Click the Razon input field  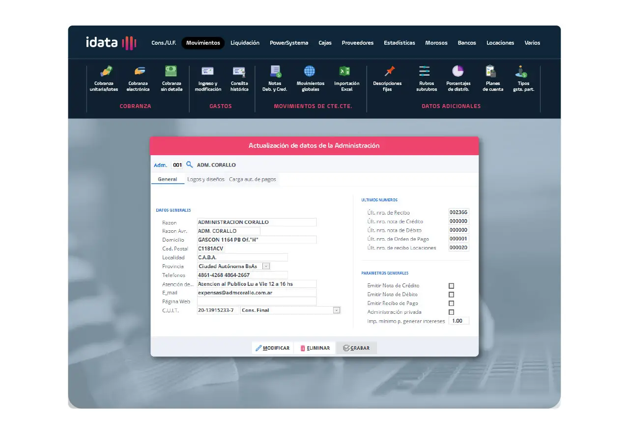click(257, 222)
